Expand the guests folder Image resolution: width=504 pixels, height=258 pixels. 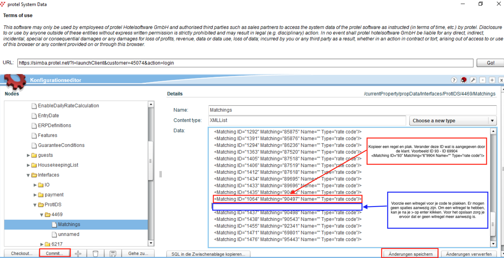tap(28, 155)
